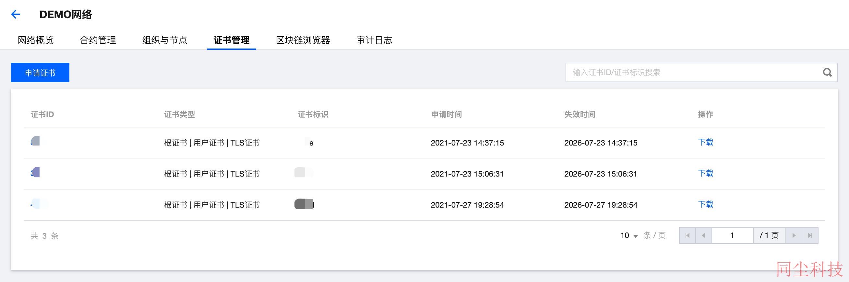Image resolution: width=849 pixels, height=282 pixels.
Task: Click the search magnifier icon
Action: (827, 72)
